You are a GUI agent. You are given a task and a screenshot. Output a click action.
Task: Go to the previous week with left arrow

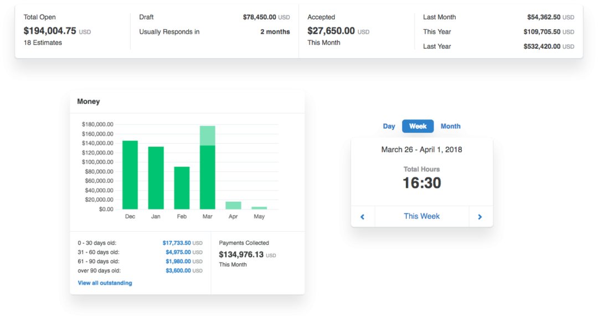tap(363, 217)
